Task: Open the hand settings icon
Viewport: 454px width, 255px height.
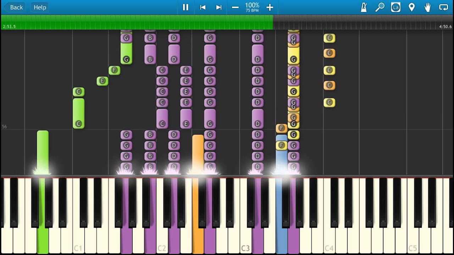Action: tap(428, 7)
